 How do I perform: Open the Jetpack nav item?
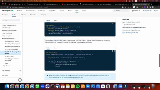[x=62, y=11]
